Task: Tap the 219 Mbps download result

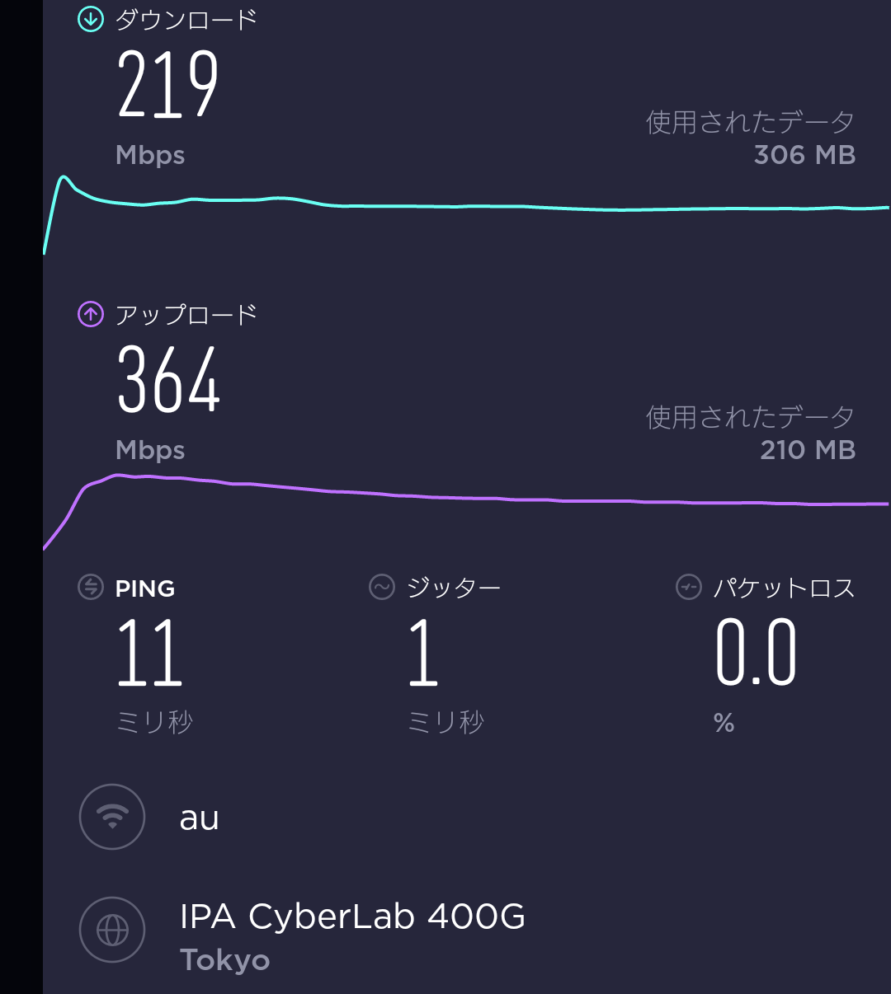Action: (167, 84)
